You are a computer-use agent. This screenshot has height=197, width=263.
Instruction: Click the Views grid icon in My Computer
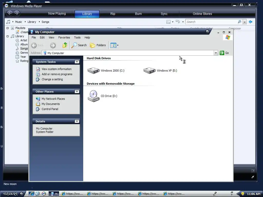[113, 45]
